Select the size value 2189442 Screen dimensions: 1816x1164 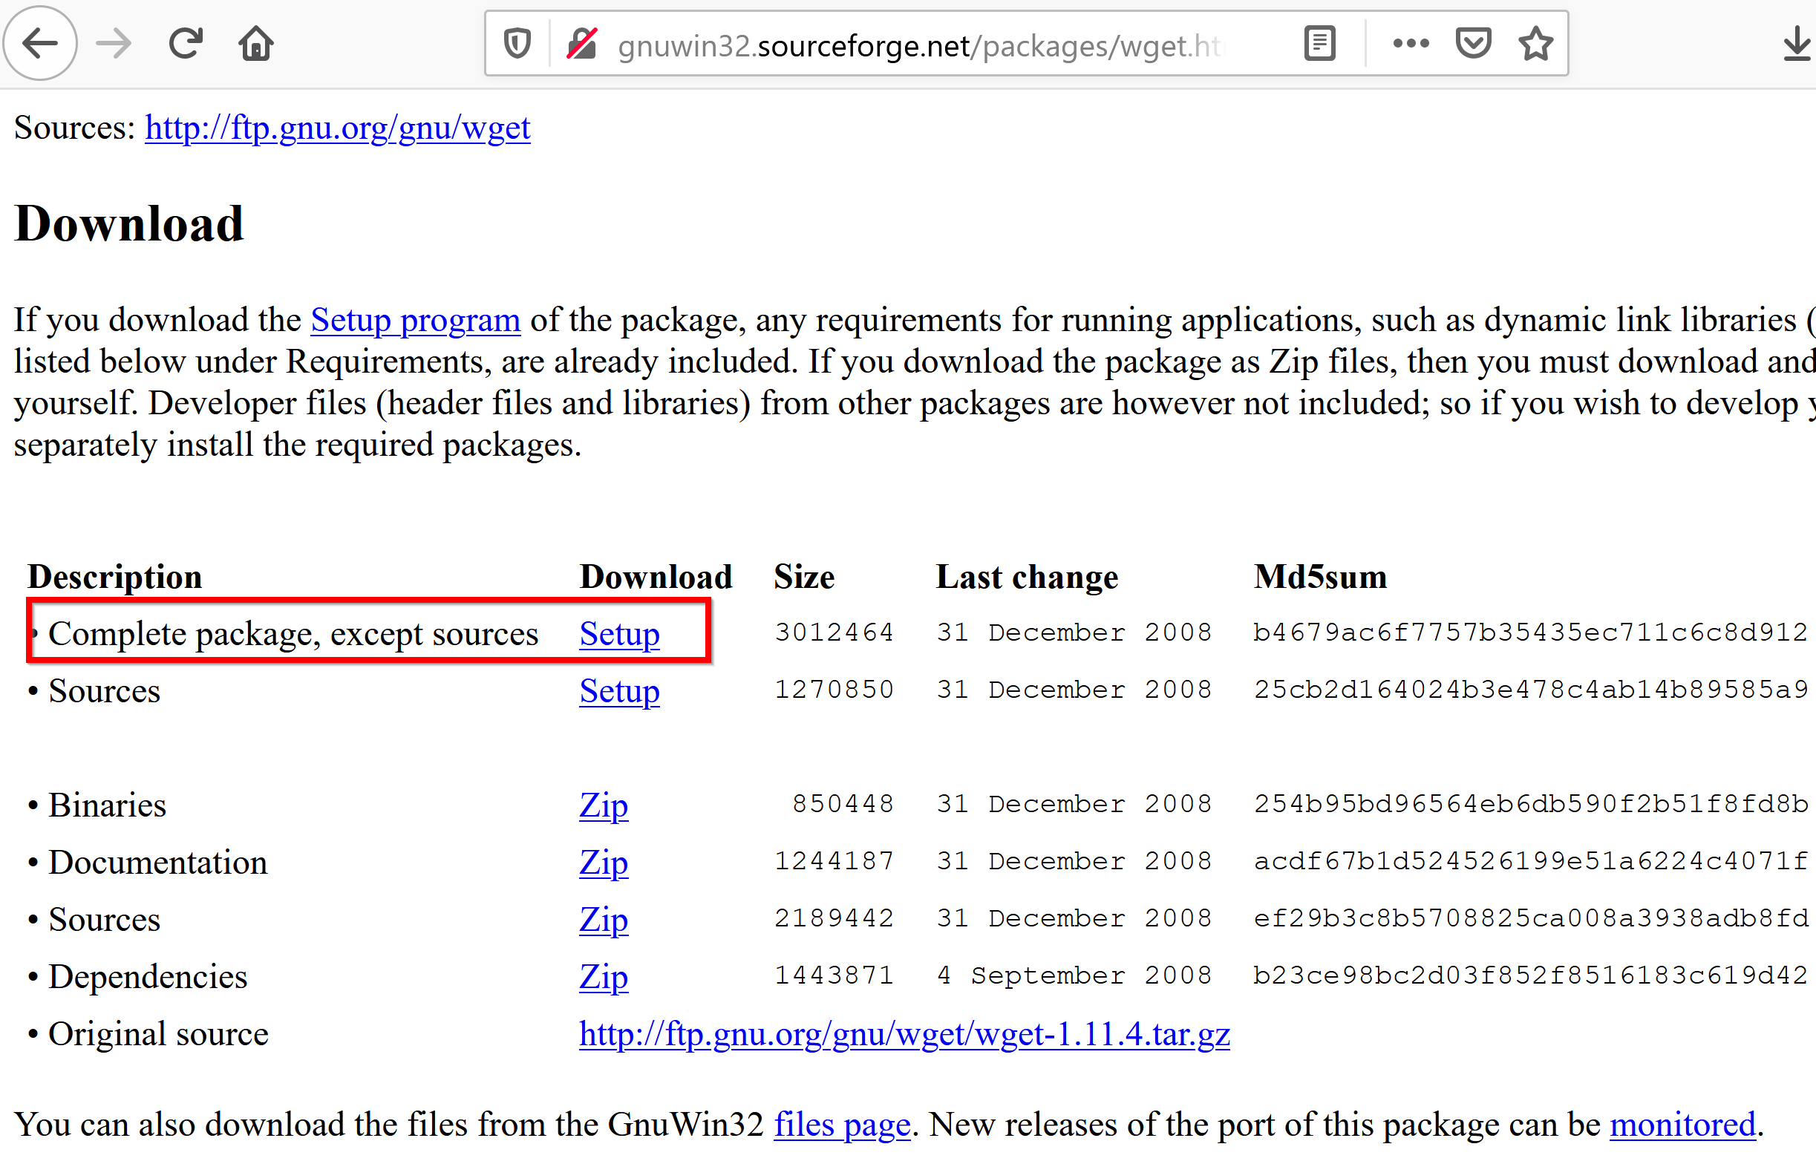tap(834, 919)
